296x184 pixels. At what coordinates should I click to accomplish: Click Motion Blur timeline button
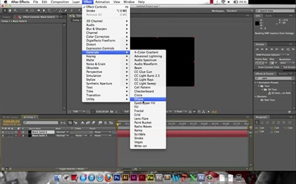94,123
